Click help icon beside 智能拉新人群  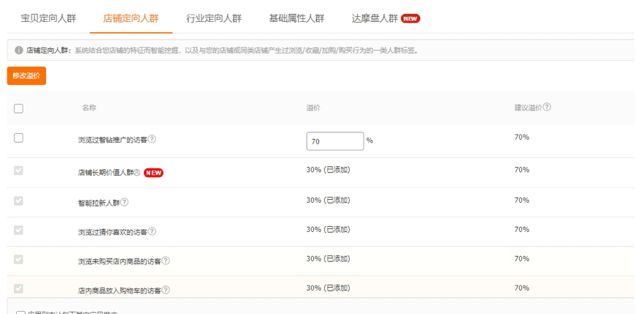click(125, 202)
